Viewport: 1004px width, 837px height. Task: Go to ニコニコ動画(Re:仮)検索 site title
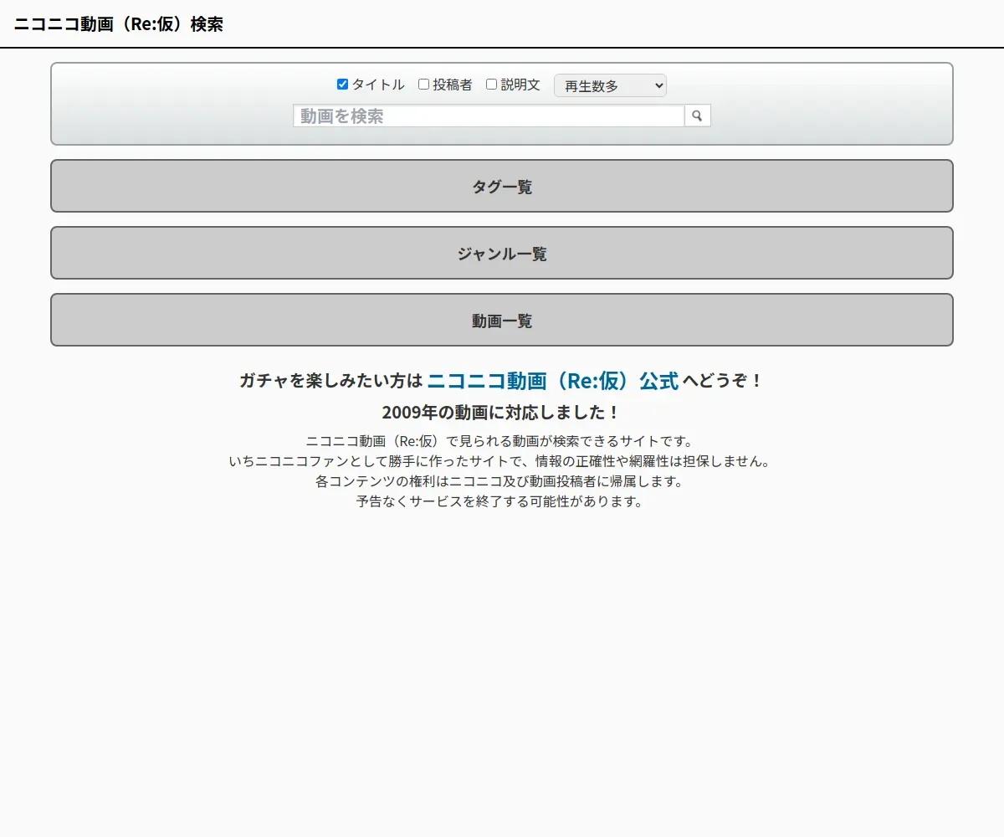pos(119,24)
